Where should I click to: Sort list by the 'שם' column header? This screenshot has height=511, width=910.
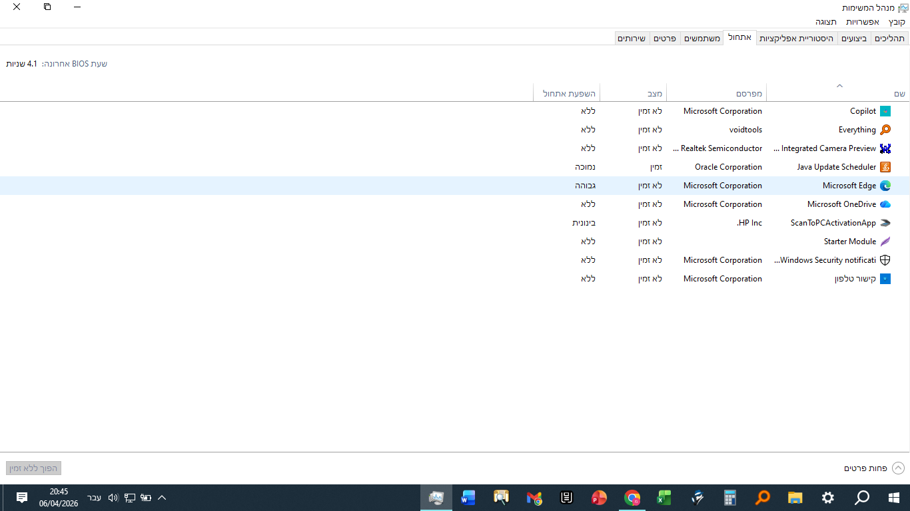tap(899, 94)
